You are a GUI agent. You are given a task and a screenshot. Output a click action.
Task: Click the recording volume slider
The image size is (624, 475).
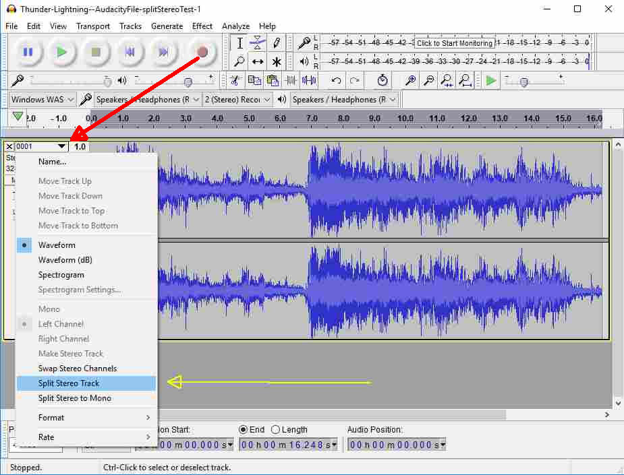pyautogui.click(x=107, y=81)
